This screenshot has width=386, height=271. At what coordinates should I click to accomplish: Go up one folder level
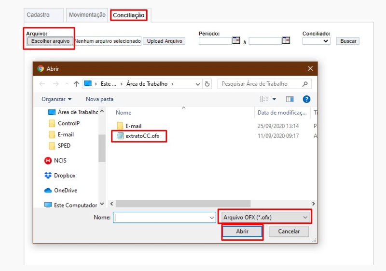point(77,84)
